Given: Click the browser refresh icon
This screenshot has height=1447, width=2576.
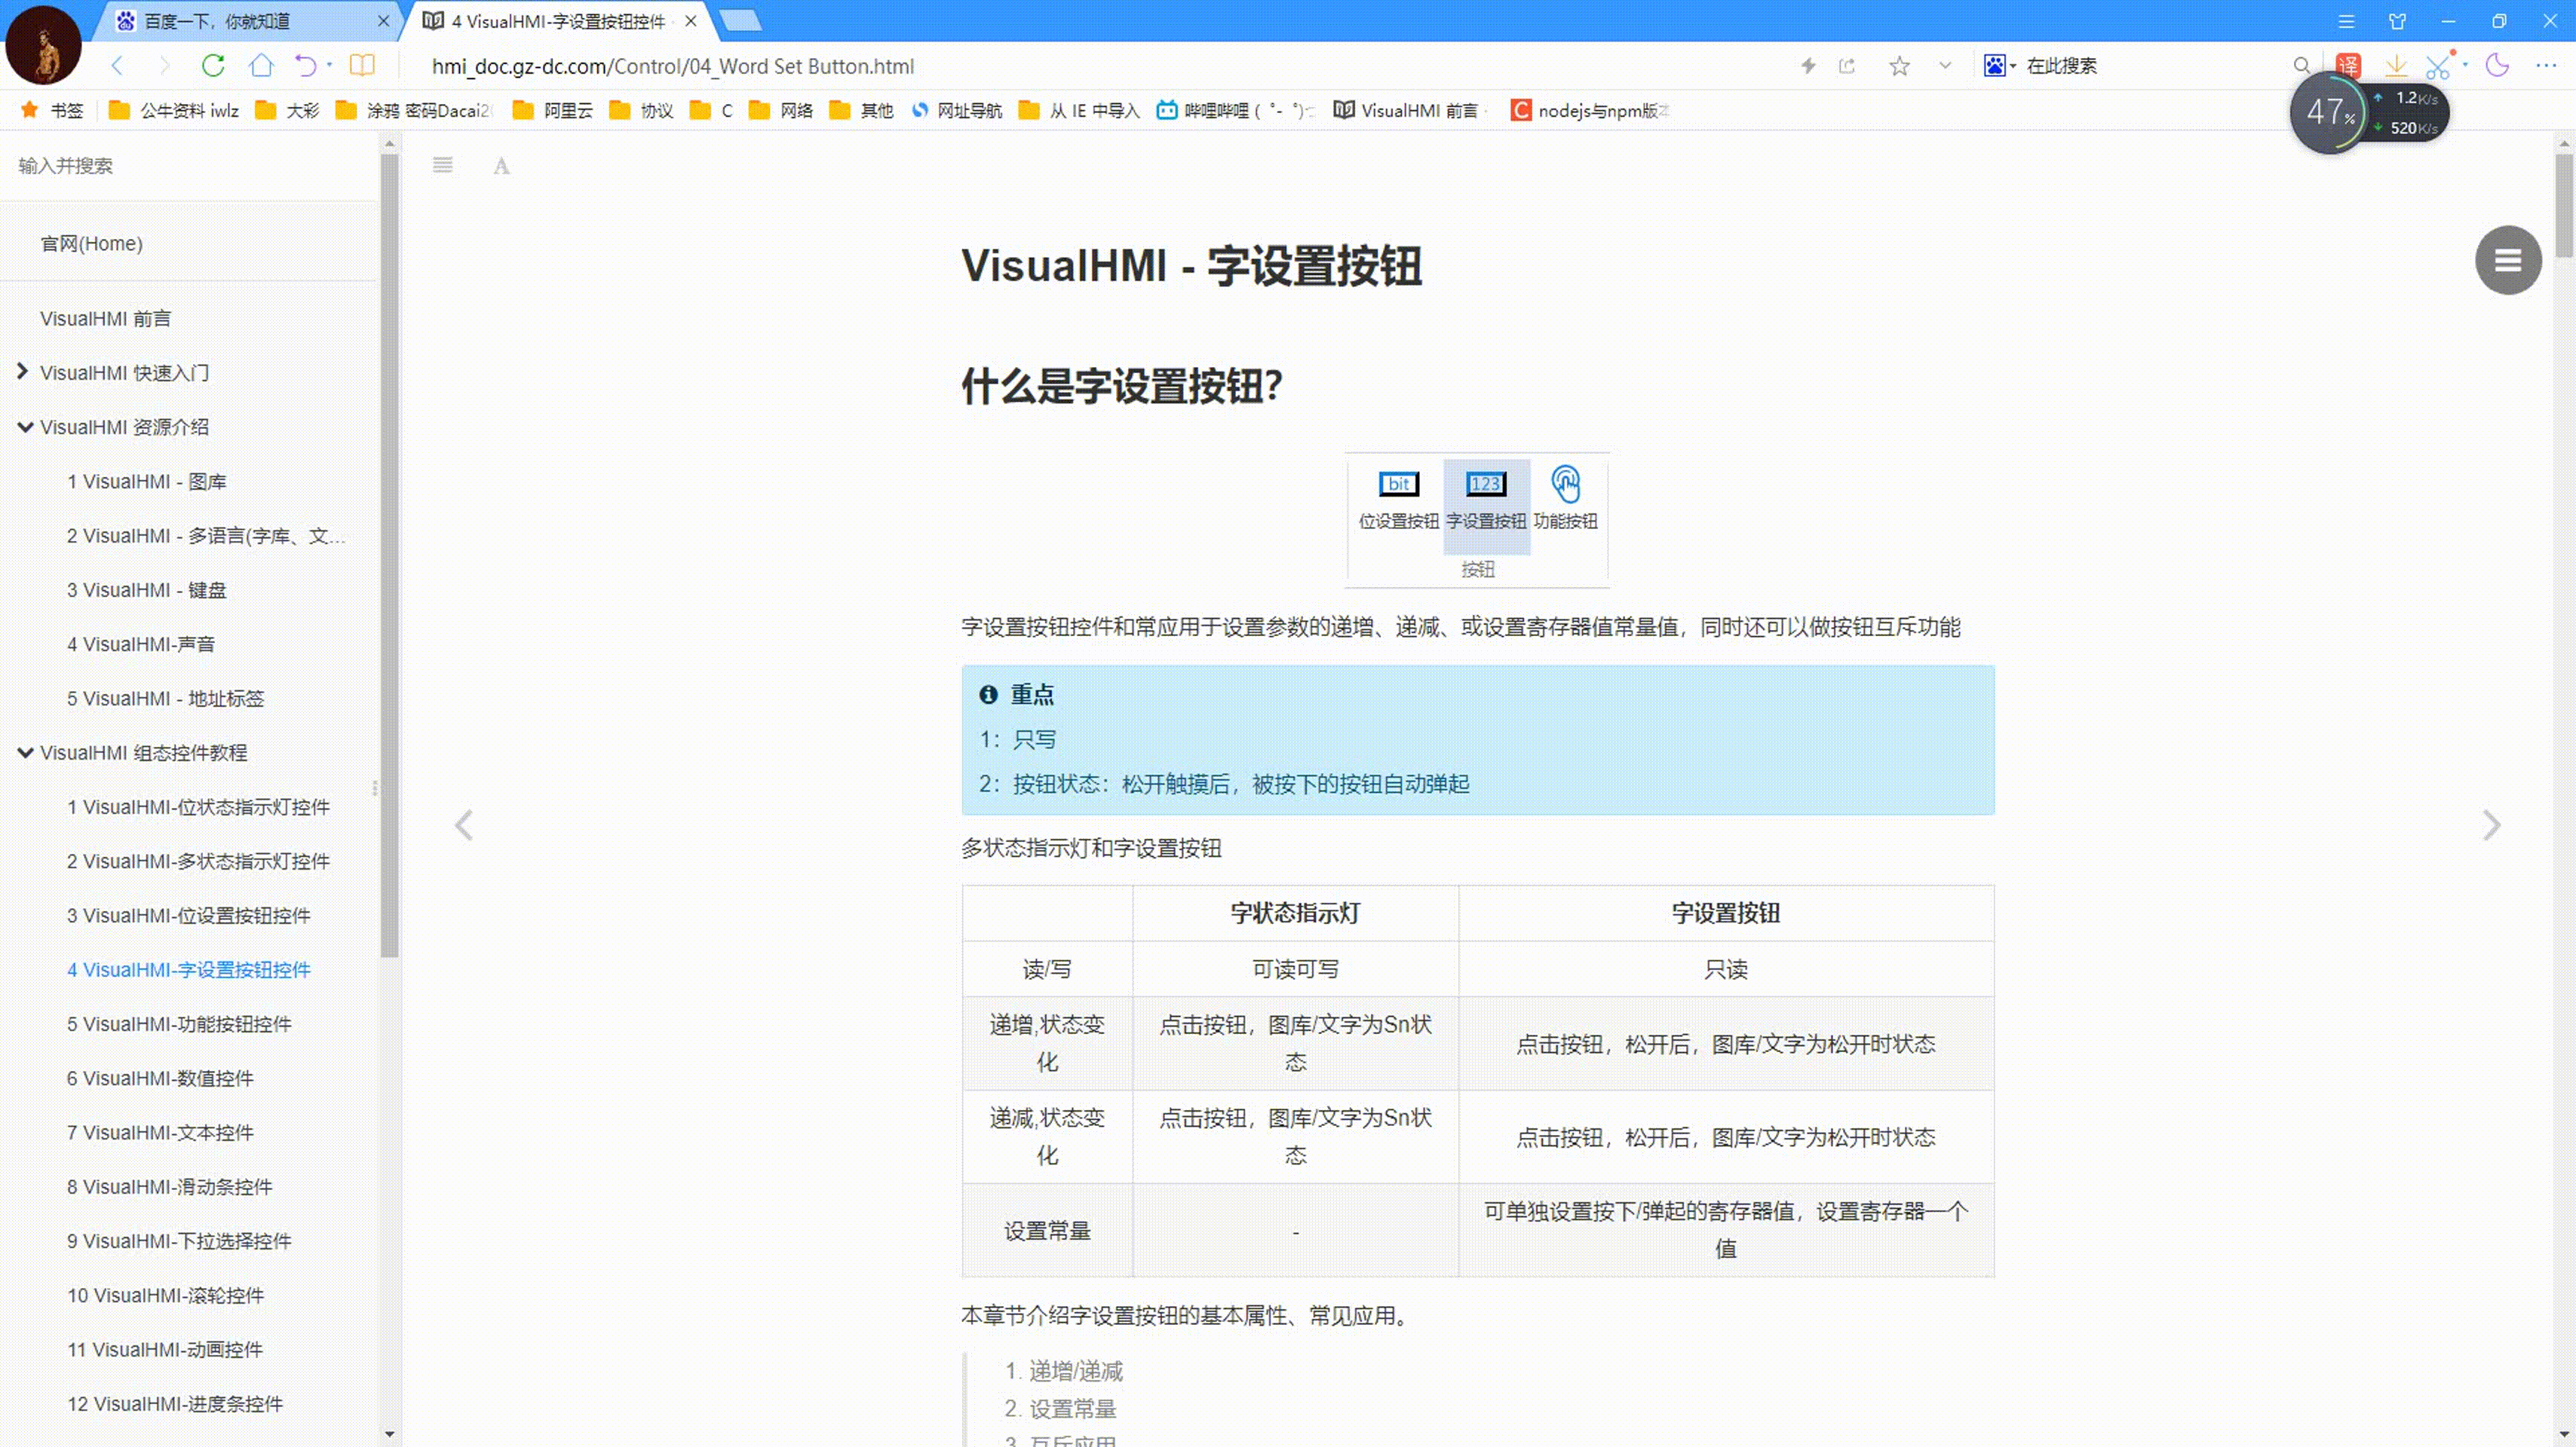Looking at the screenshot, I should [x=213, y=66].
